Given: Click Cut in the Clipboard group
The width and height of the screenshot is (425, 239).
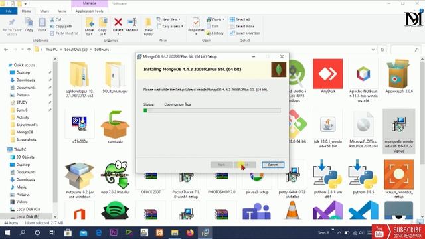Looking at the screenshot, I should [56, 19].
